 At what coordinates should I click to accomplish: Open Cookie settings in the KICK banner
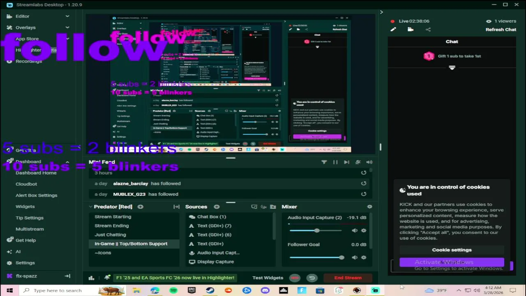coord(452,250)
